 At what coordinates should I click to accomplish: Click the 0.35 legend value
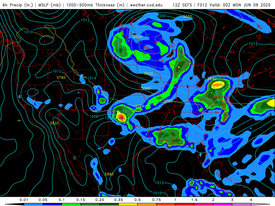tap(119, 200)
